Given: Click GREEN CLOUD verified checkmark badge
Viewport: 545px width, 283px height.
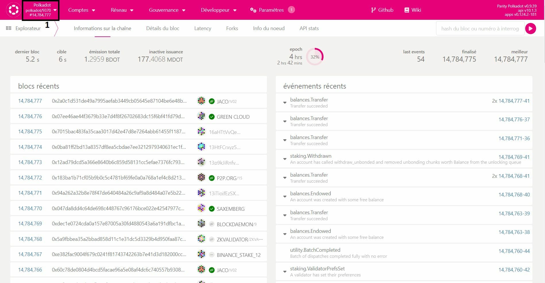Looking at the screenshot, I should click(212, 117).
